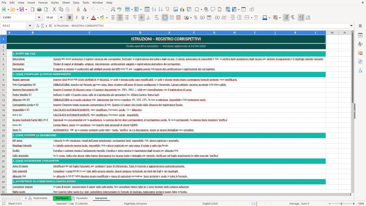Toggle Align Right

point(127,18)
